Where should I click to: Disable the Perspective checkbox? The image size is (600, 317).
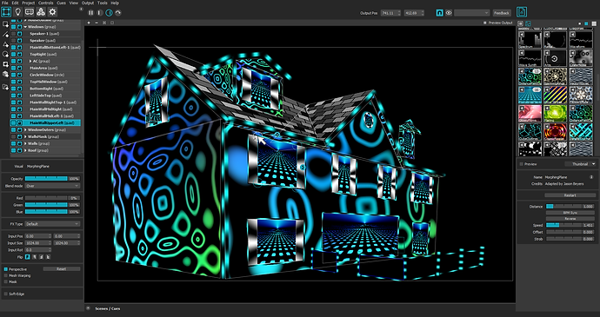pyautogui.click(x=6, y=269)
